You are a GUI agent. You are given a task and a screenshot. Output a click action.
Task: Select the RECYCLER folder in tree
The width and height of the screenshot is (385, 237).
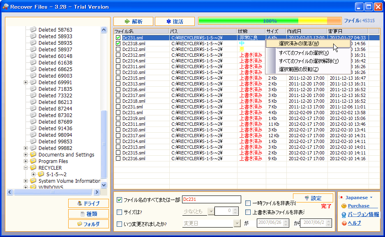[x=50, y=168]
